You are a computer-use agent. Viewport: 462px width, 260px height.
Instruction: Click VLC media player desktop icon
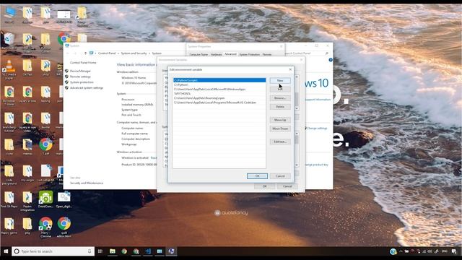9,69
